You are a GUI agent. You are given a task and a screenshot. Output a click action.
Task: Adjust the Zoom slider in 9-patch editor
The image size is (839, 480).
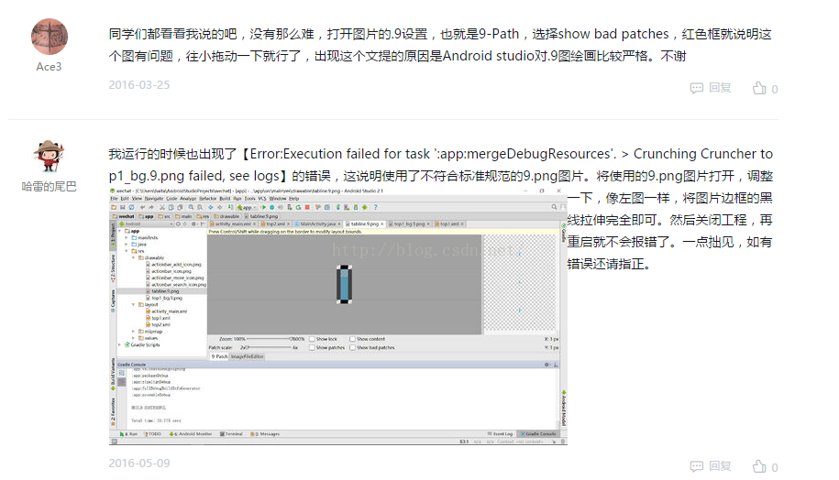[x=269, y=339]
